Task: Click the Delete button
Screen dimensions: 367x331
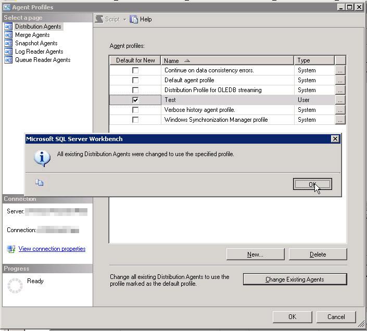Action: (x=318, y=254)
